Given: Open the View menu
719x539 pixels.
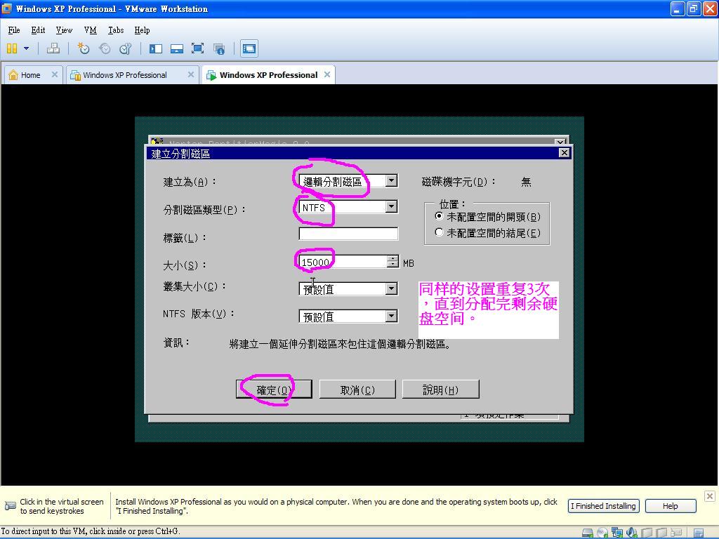Looking at the screenshot, I should pos(64,30).
